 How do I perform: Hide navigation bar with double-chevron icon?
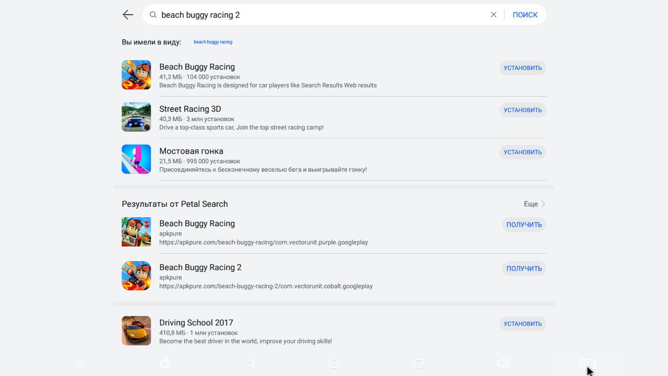click(x=80, y=363)
